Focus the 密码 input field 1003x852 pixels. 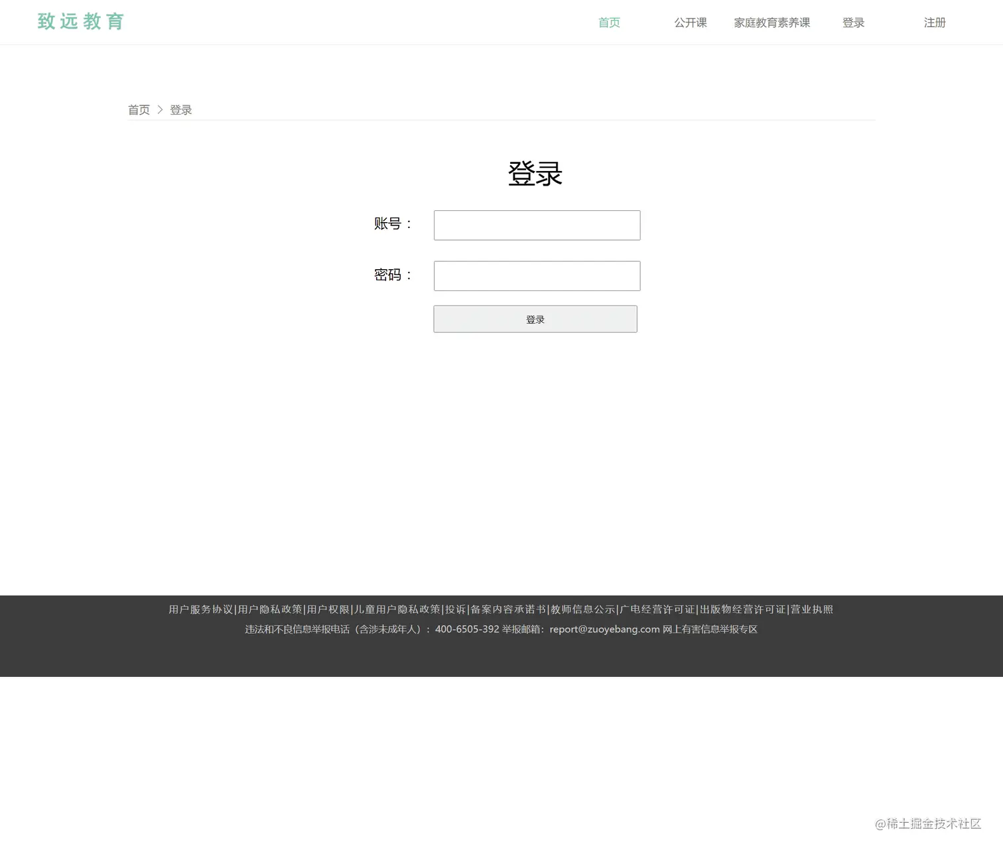pos(537,276)
